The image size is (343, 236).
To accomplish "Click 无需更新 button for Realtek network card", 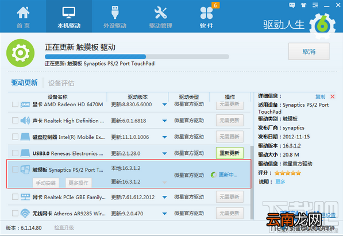I will point(230,197).
